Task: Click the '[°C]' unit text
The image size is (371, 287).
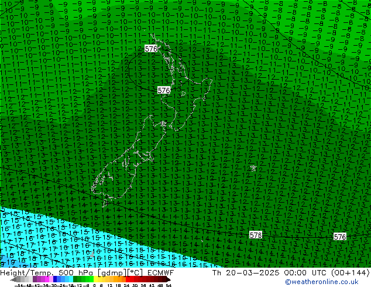Action: [135, 272]
